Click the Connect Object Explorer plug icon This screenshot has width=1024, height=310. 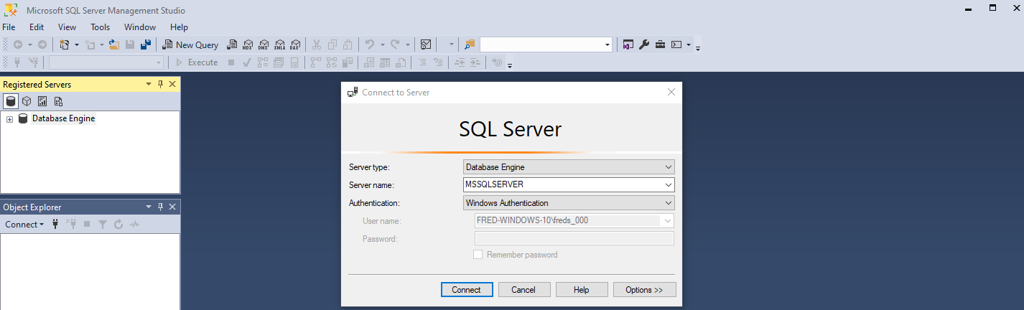(55, 225)
